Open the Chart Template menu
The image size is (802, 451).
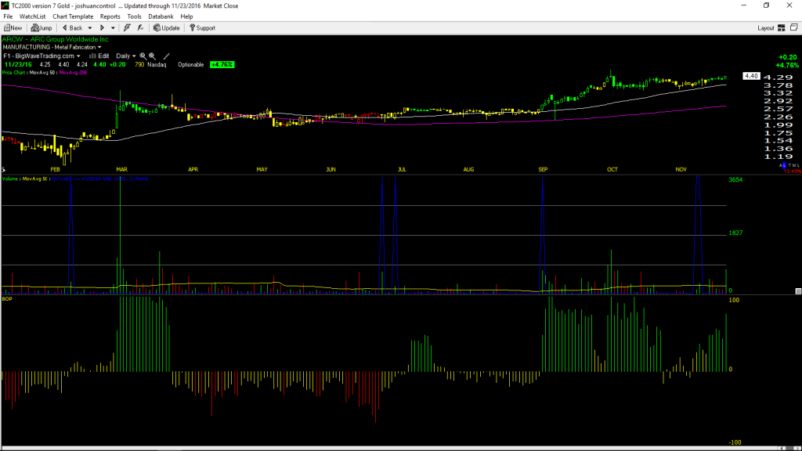(x=73, y=16)
